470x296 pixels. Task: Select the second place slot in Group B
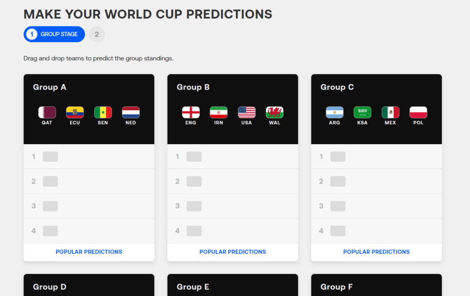tap(194, 181)
